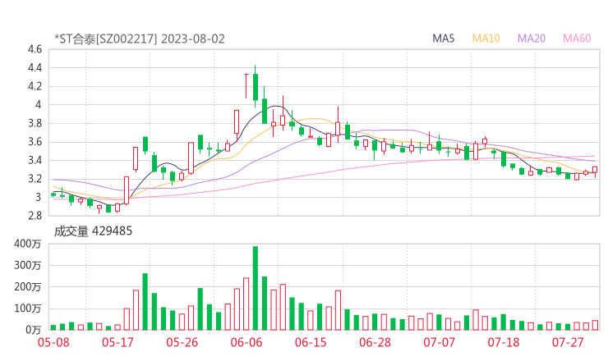
Task: Click the MA5 legend label
Action: pos(443,39)
